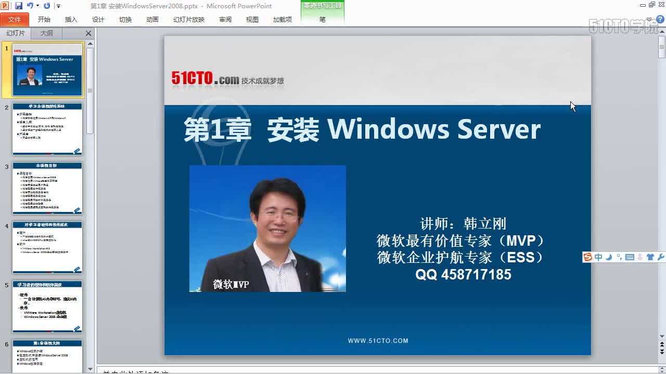Show the 幻灯片 thumbnails pane tab
This screenshot has height=374, width=666.
pos(16,33)
